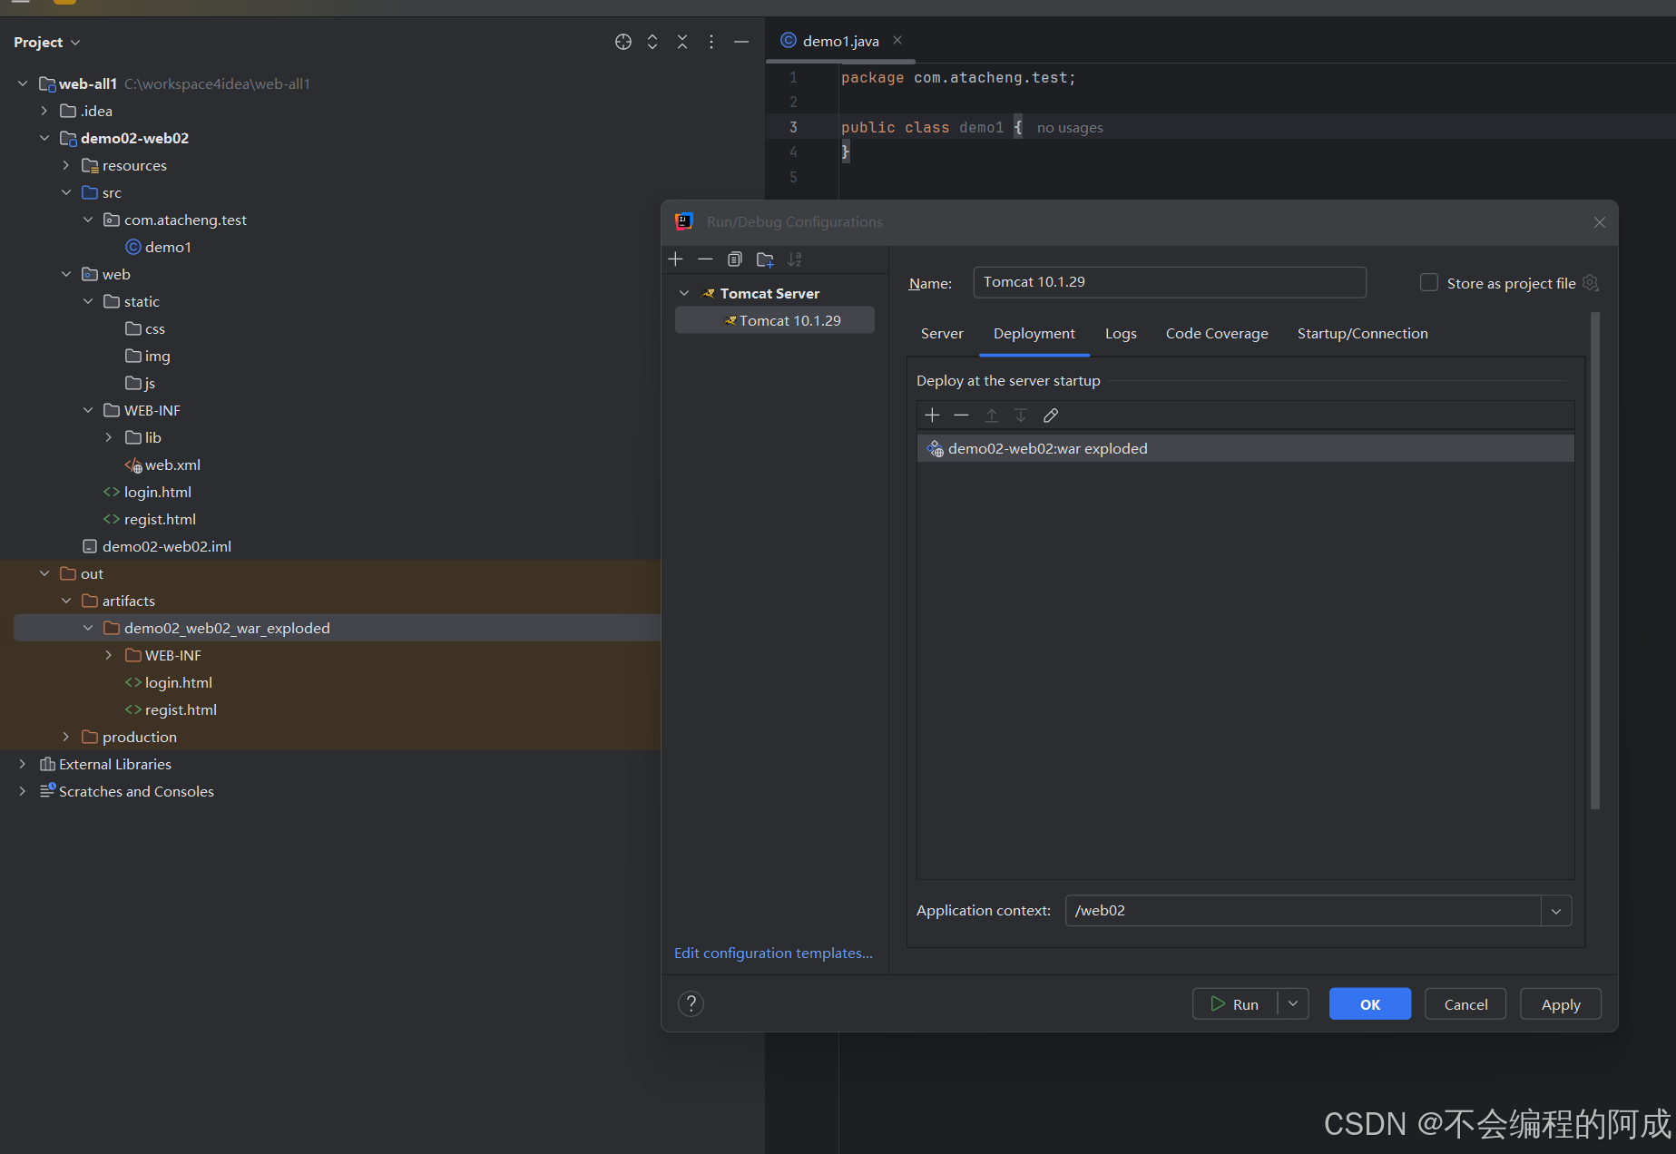Collapse the src folder
Viewport: 1676px width, 1154px height.
[x=66, y=192]
